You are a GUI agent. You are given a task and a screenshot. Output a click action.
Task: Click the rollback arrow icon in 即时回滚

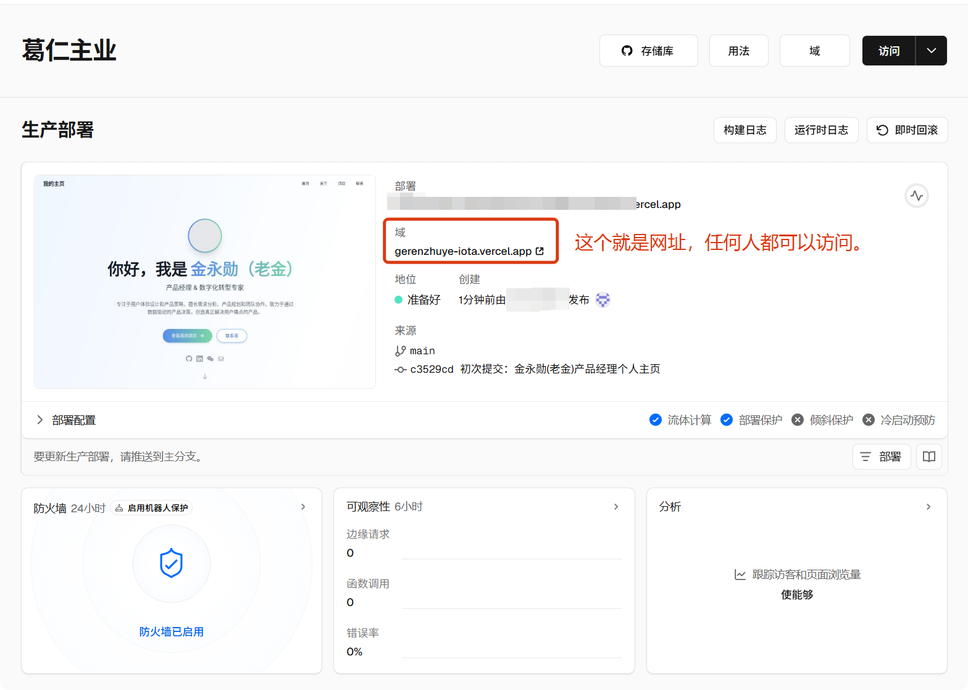(x=882, y=130)
